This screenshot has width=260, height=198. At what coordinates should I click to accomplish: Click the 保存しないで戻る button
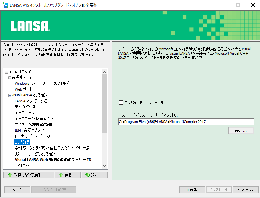point(29,175)
